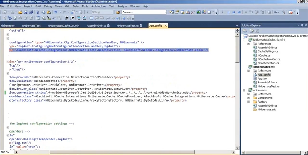Pin toggle for Solution Explorer auto-hide

pyautogui.click(x=302, y=25)
